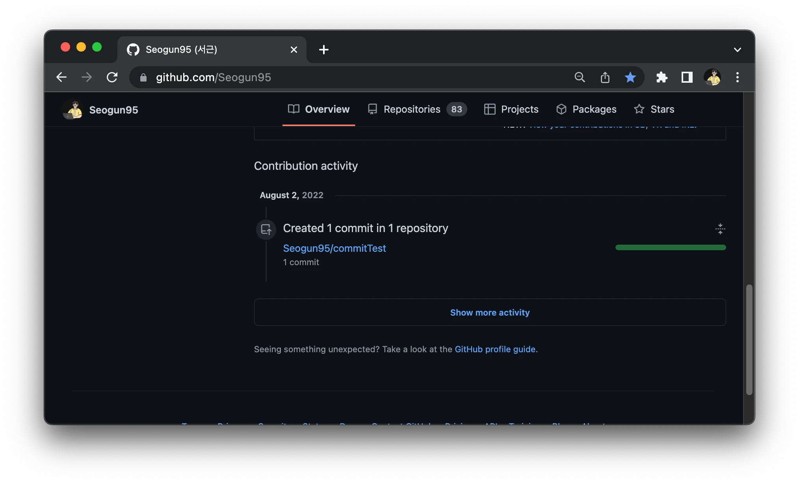Open the GitHub profile guide link

pos(495,349)
